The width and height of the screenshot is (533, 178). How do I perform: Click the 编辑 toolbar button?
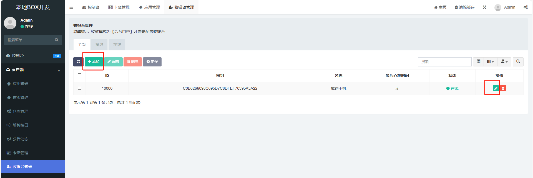pos(113,62)
